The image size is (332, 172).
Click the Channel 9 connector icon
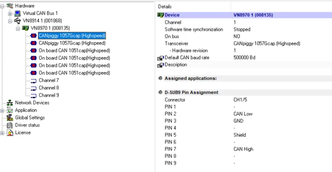point(34,96)
